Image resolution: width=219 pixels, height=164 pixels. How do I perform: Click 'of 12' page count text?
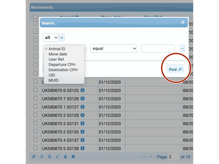(185, 157)
